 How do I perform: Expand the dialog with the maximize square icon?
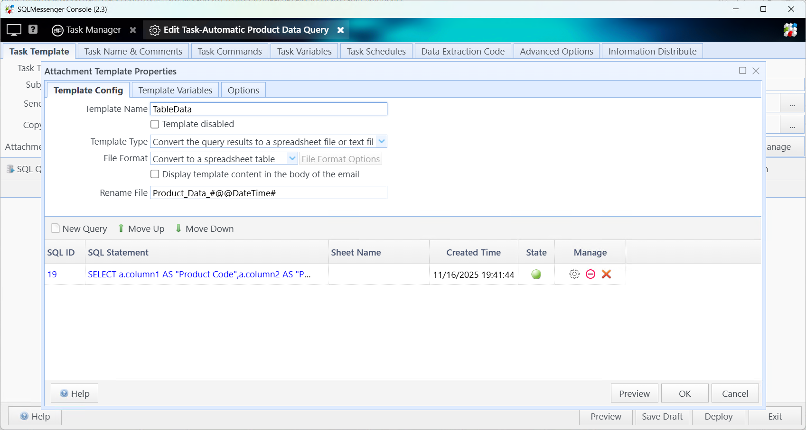[742, 71]
